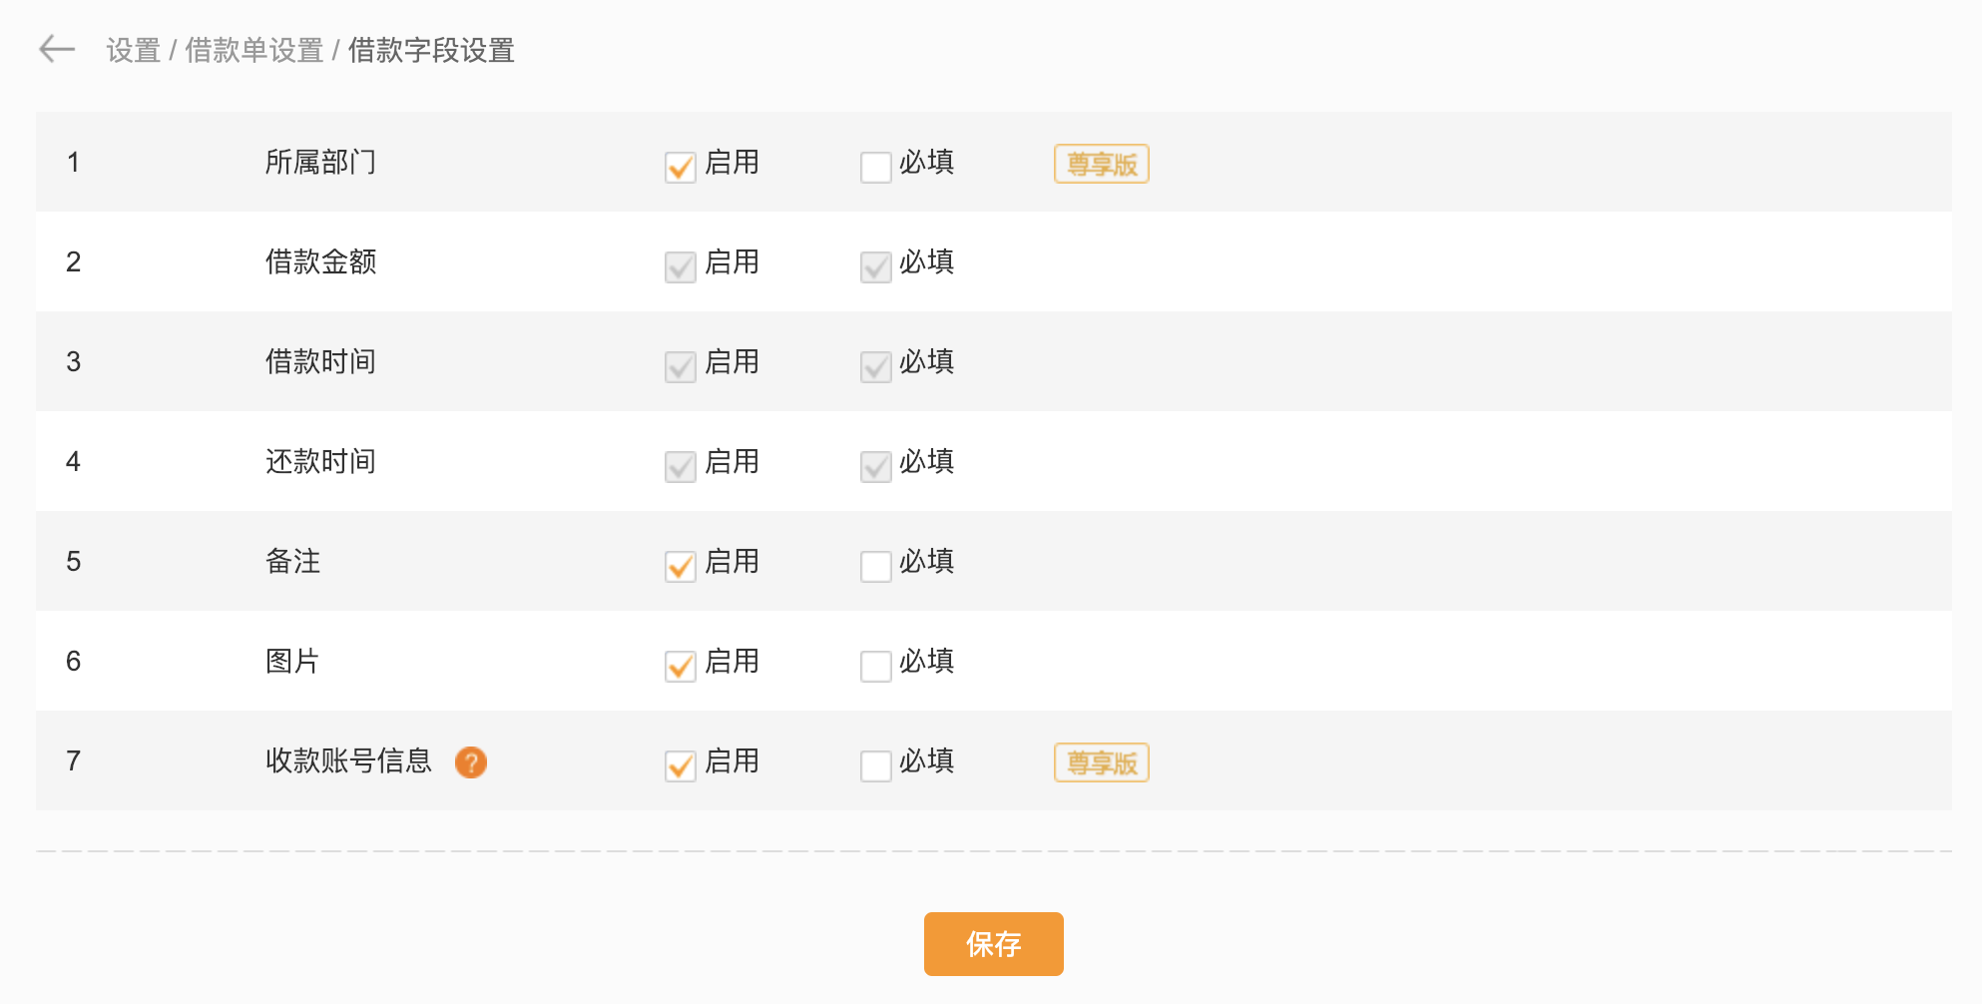Open 借款单设置 breadcrumb link
This screenshot has height=1004, width=1982.
tap(254, 50)
